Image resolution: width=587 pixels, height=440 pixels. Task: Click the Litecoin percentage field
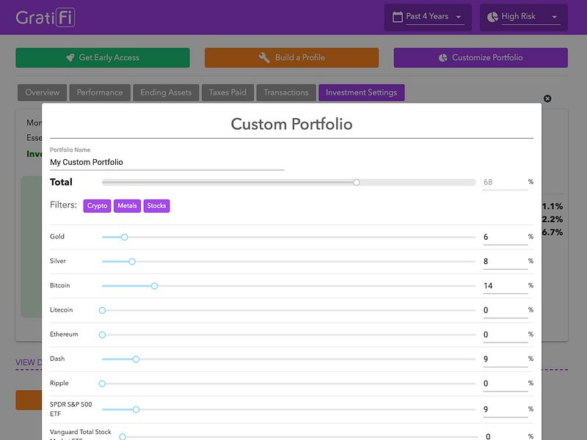point(506,310)
